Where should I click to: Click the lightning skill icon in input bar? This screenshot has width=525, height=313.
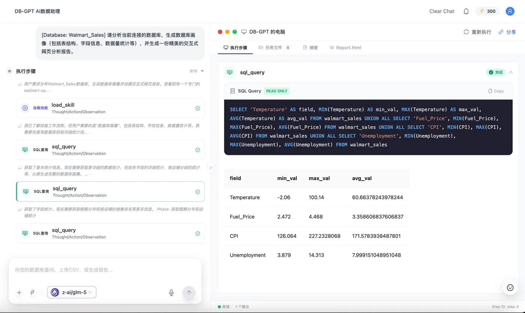(x=33, y=293)
